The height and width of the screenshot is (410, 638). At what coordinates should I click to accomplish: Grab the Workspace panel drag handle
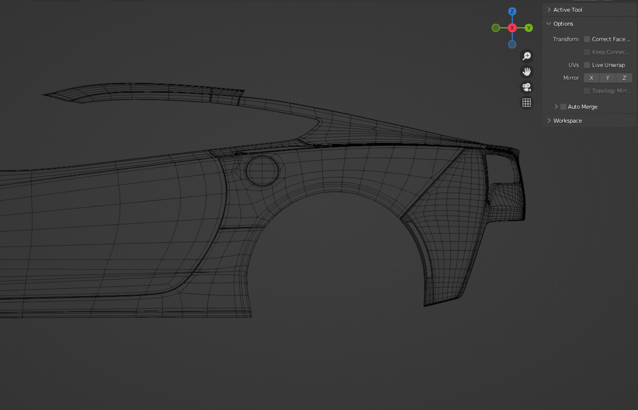(x=631, y=121)
